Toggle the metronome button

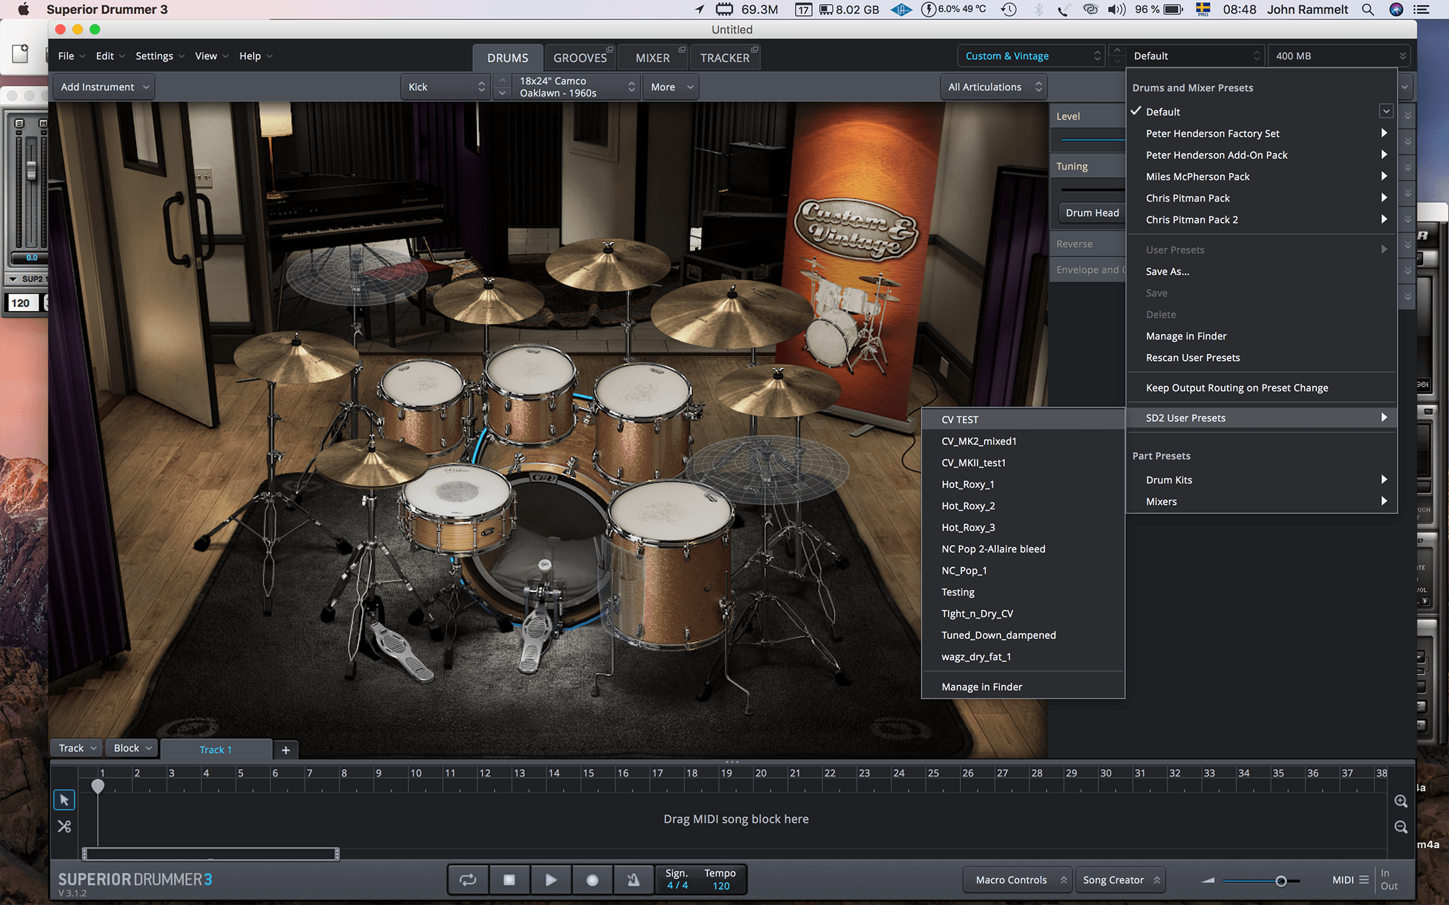pos(633,880)
